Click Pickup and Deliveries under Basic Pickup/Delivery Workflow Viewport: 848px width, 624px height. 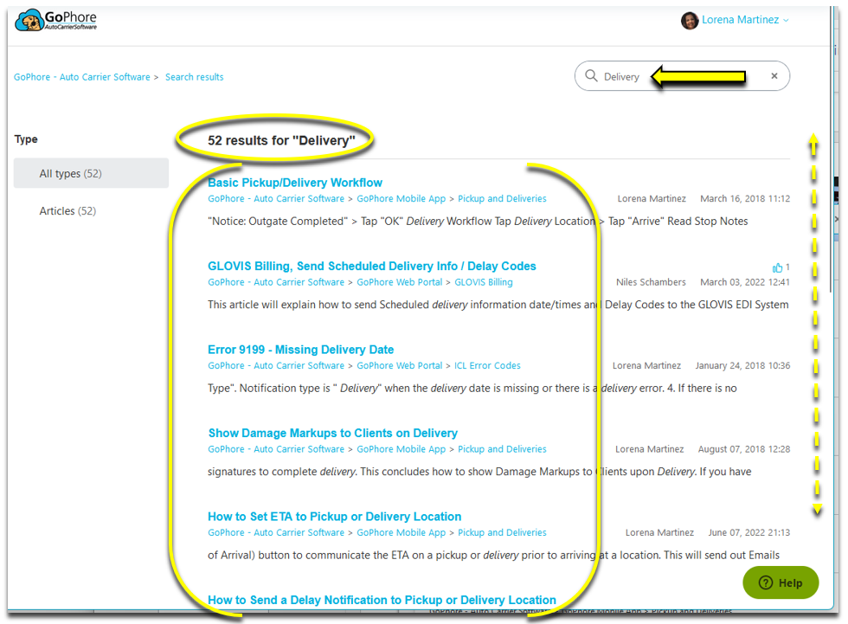pos(502,198)
